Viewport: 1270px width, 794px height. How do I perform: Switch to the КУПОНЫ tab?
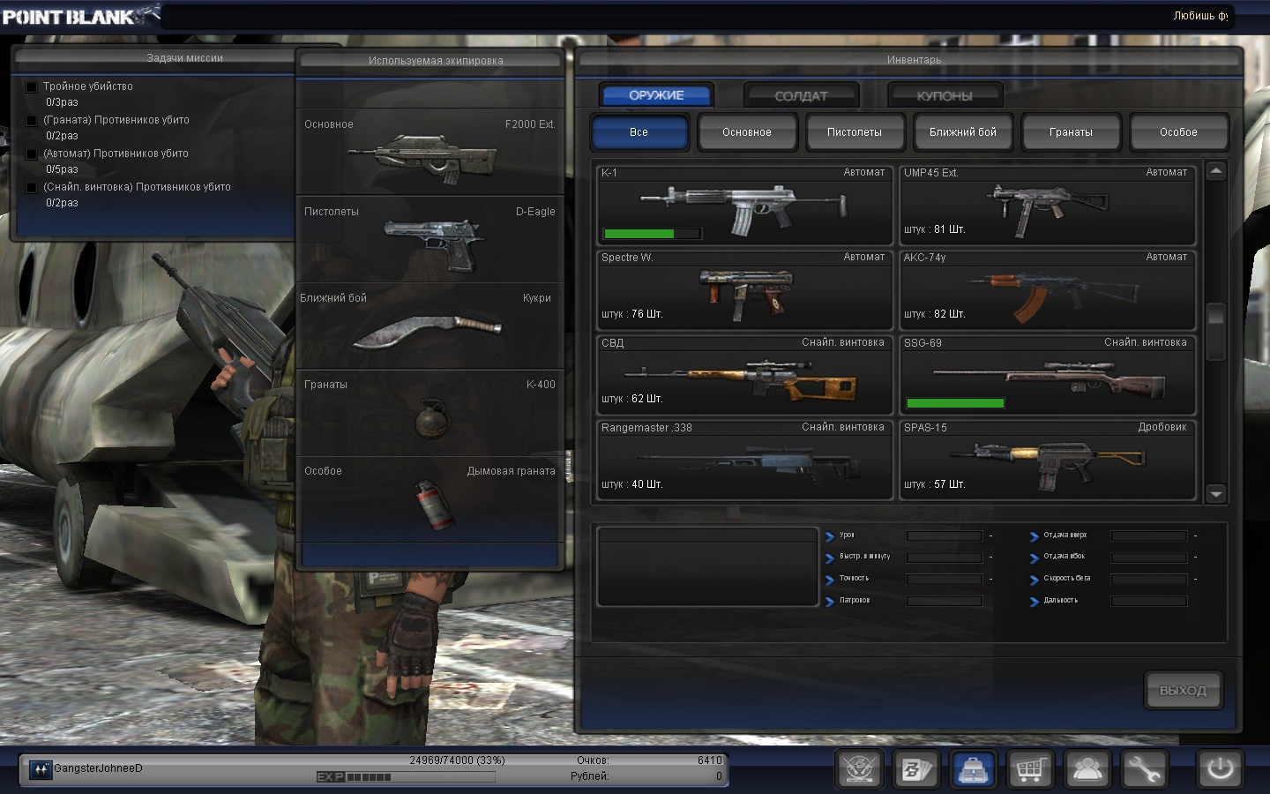[x=945, y=95]
